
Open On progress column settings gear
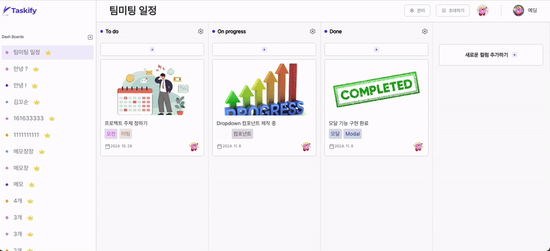(x=313, y=31)
